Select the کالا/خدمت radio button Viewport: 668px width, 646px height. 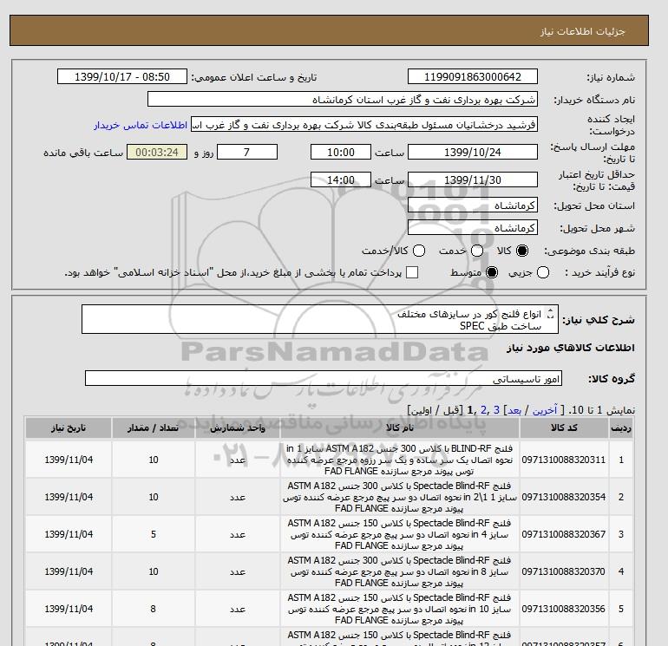coord(419,251)
